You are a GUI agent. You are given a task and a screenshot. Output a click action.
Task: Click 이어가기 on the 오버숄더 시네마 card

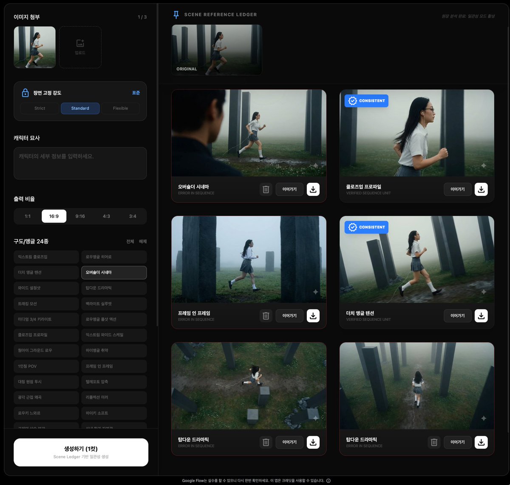coord(289,189)
